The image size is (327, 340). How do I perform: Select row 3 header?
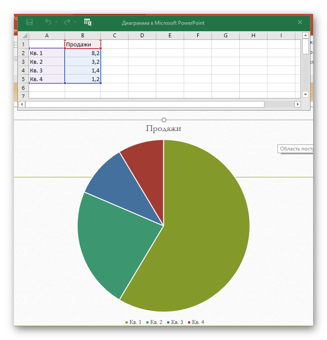click(23, 62)
